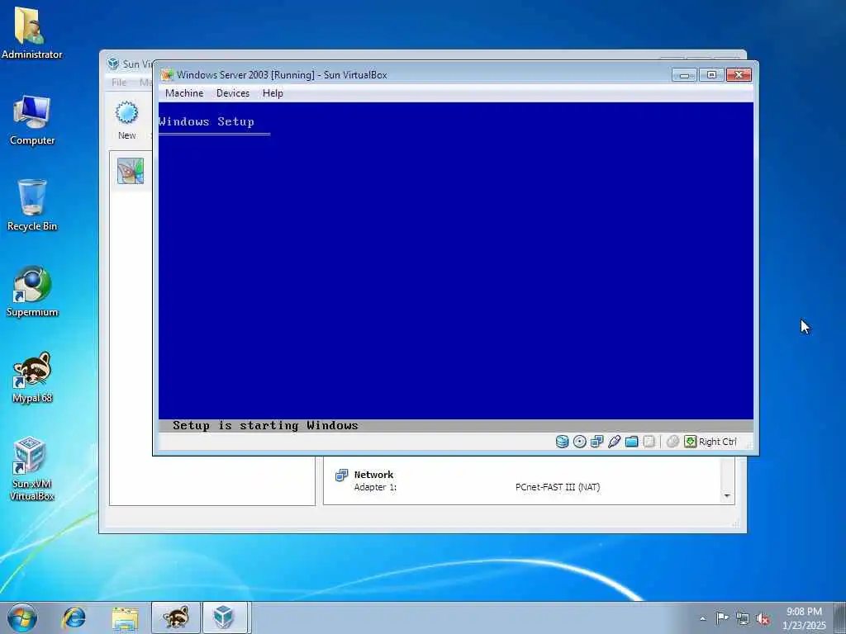Open the File menu in VirtualBox Manager

tap(119, 82)
